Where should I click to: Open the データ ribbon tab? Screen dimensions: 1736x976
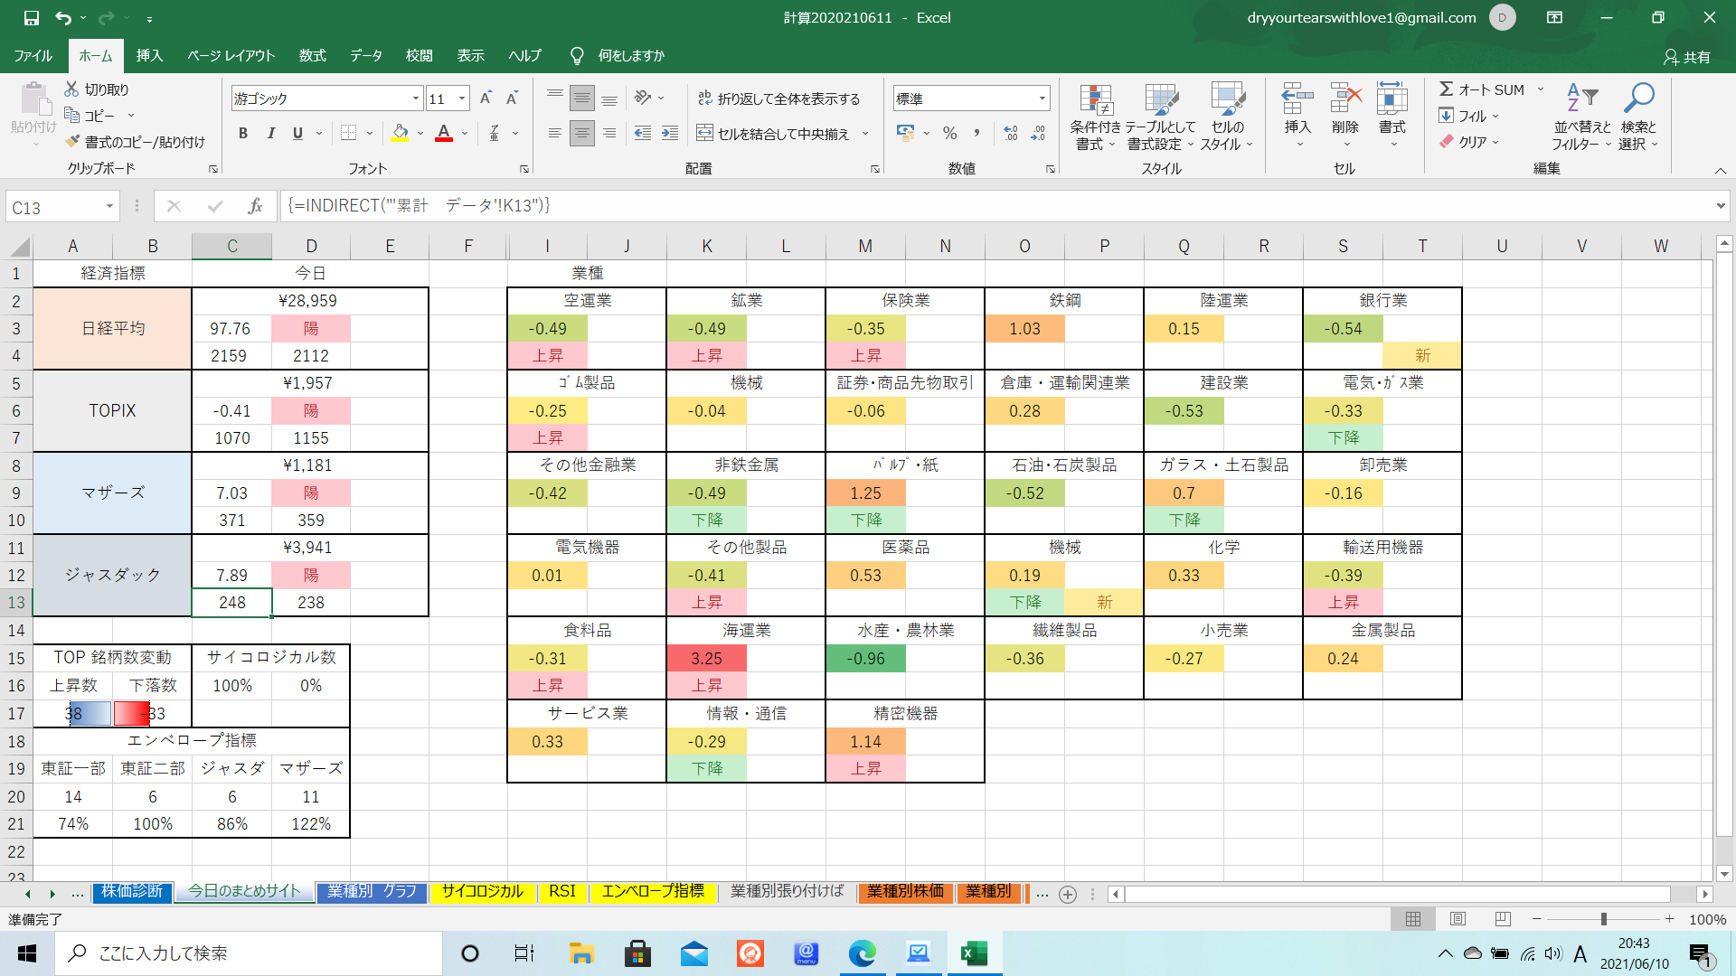point(366,55)
